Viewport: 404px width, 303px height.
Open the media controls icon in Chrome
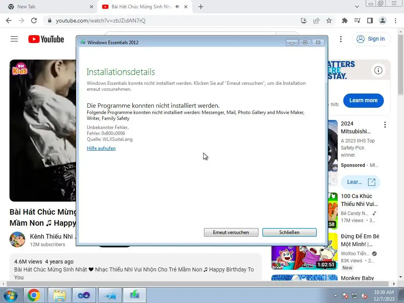357,21
